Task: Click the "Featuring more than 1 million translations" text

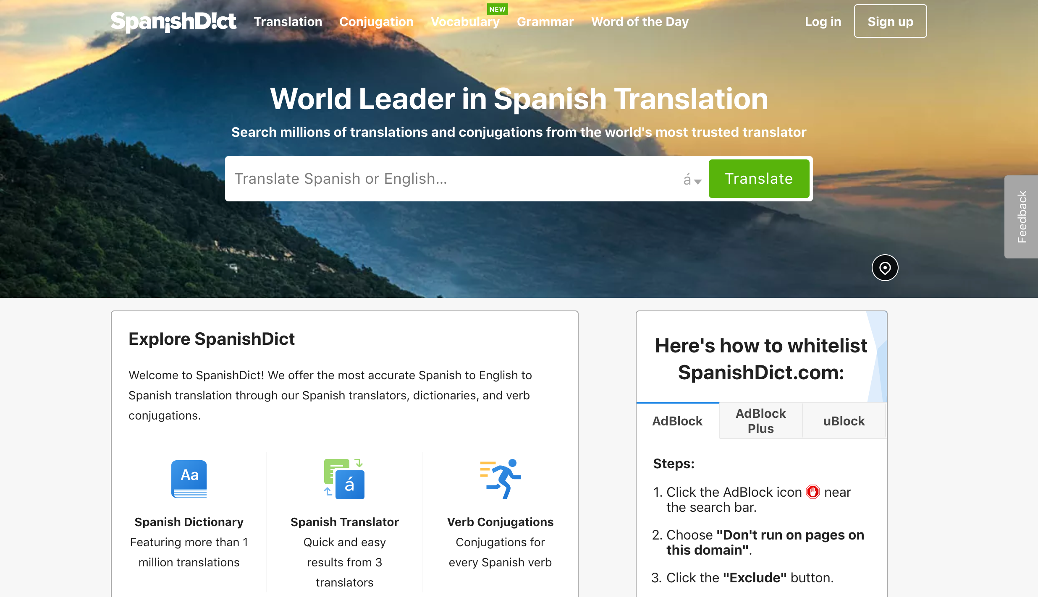Action: (189, 552)
